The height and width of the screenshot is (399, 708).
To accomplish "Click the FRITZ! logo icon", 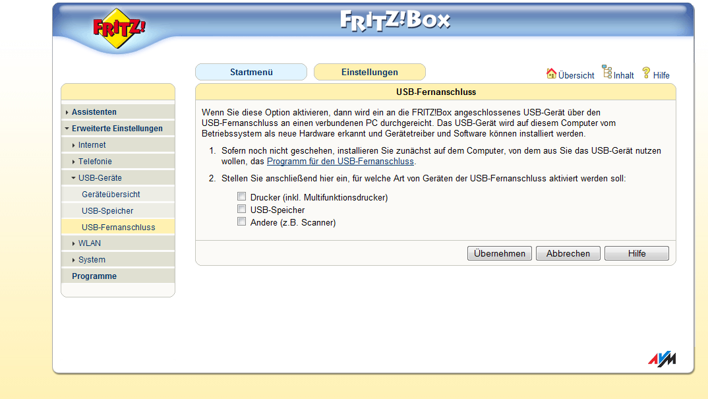I will (119, 28).
